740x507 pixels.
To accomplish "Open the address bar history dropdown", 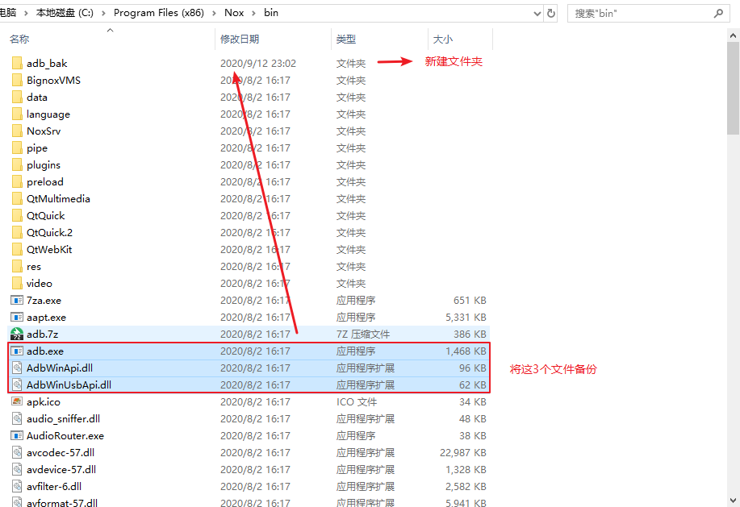I will click(x=537, y=12).
